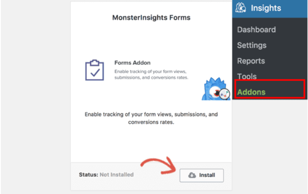Click the addon description paragraph below banner

click(x=151, y=118)
